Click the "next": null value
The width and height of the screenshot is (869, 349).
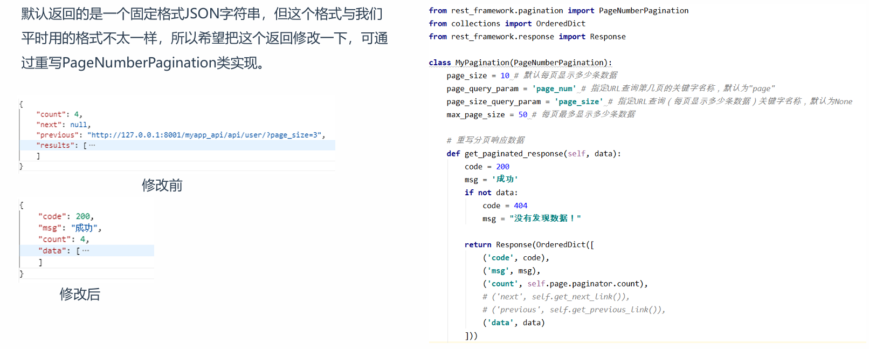tap(78, 125)
